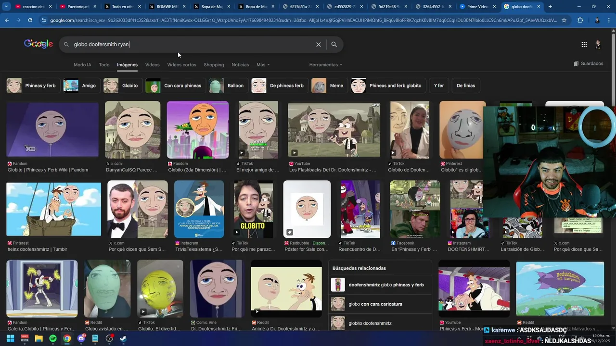Open related search doofenshmirtz globo phineas y ferb
This screenshot has height=346, width=616.
click(x=380, y=285)
